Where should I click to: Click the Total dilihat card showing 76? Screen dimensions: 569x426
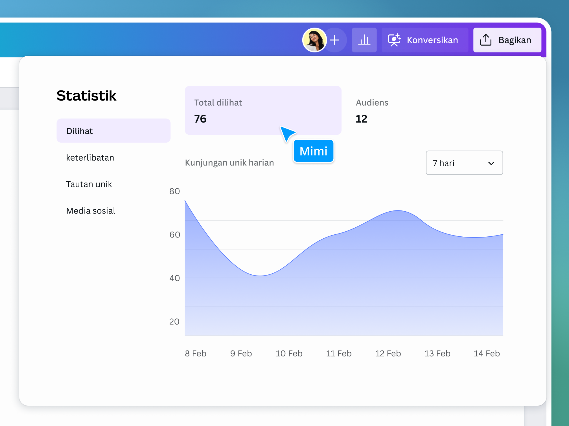263,110
